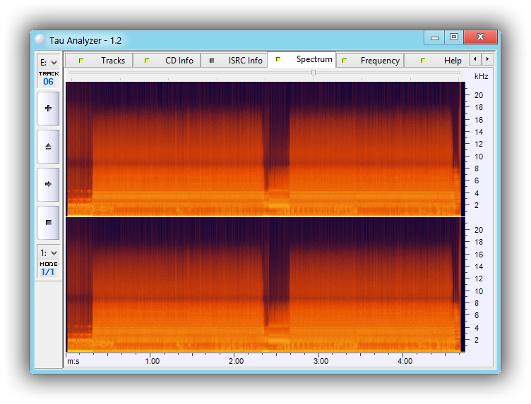Click the m:s axis label
This screenshot has height=404, width=531.
[x=73, y=361]
